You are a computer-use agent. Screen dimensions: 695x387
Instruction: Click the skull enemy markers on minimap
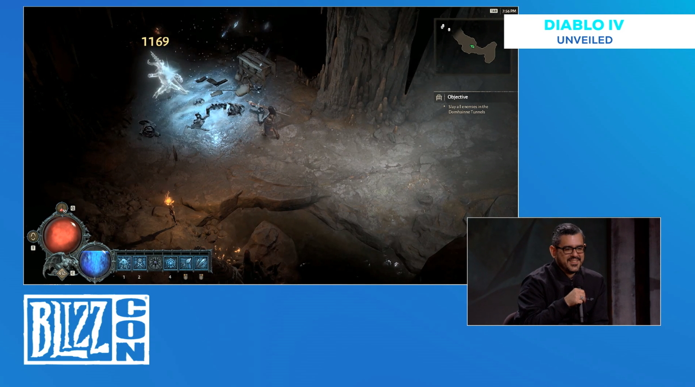coord(445,27)
